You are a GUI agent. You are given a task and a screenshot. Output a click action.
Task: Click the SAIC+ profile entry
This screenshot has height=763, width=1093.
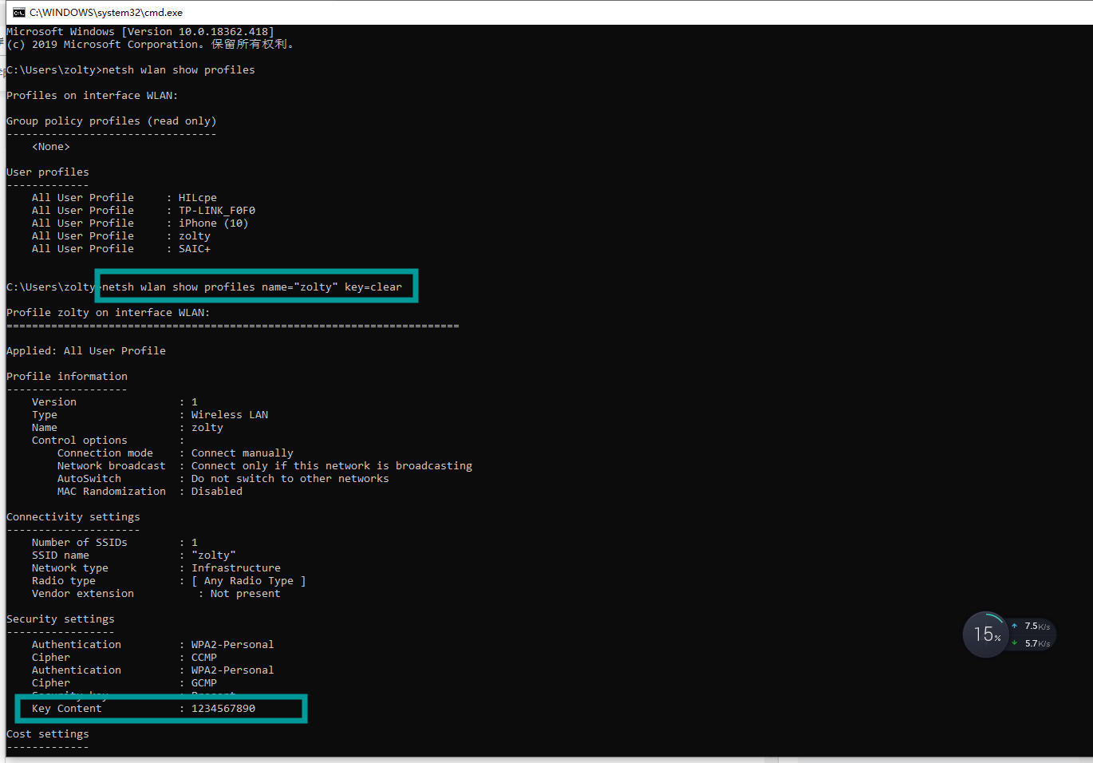194,248
